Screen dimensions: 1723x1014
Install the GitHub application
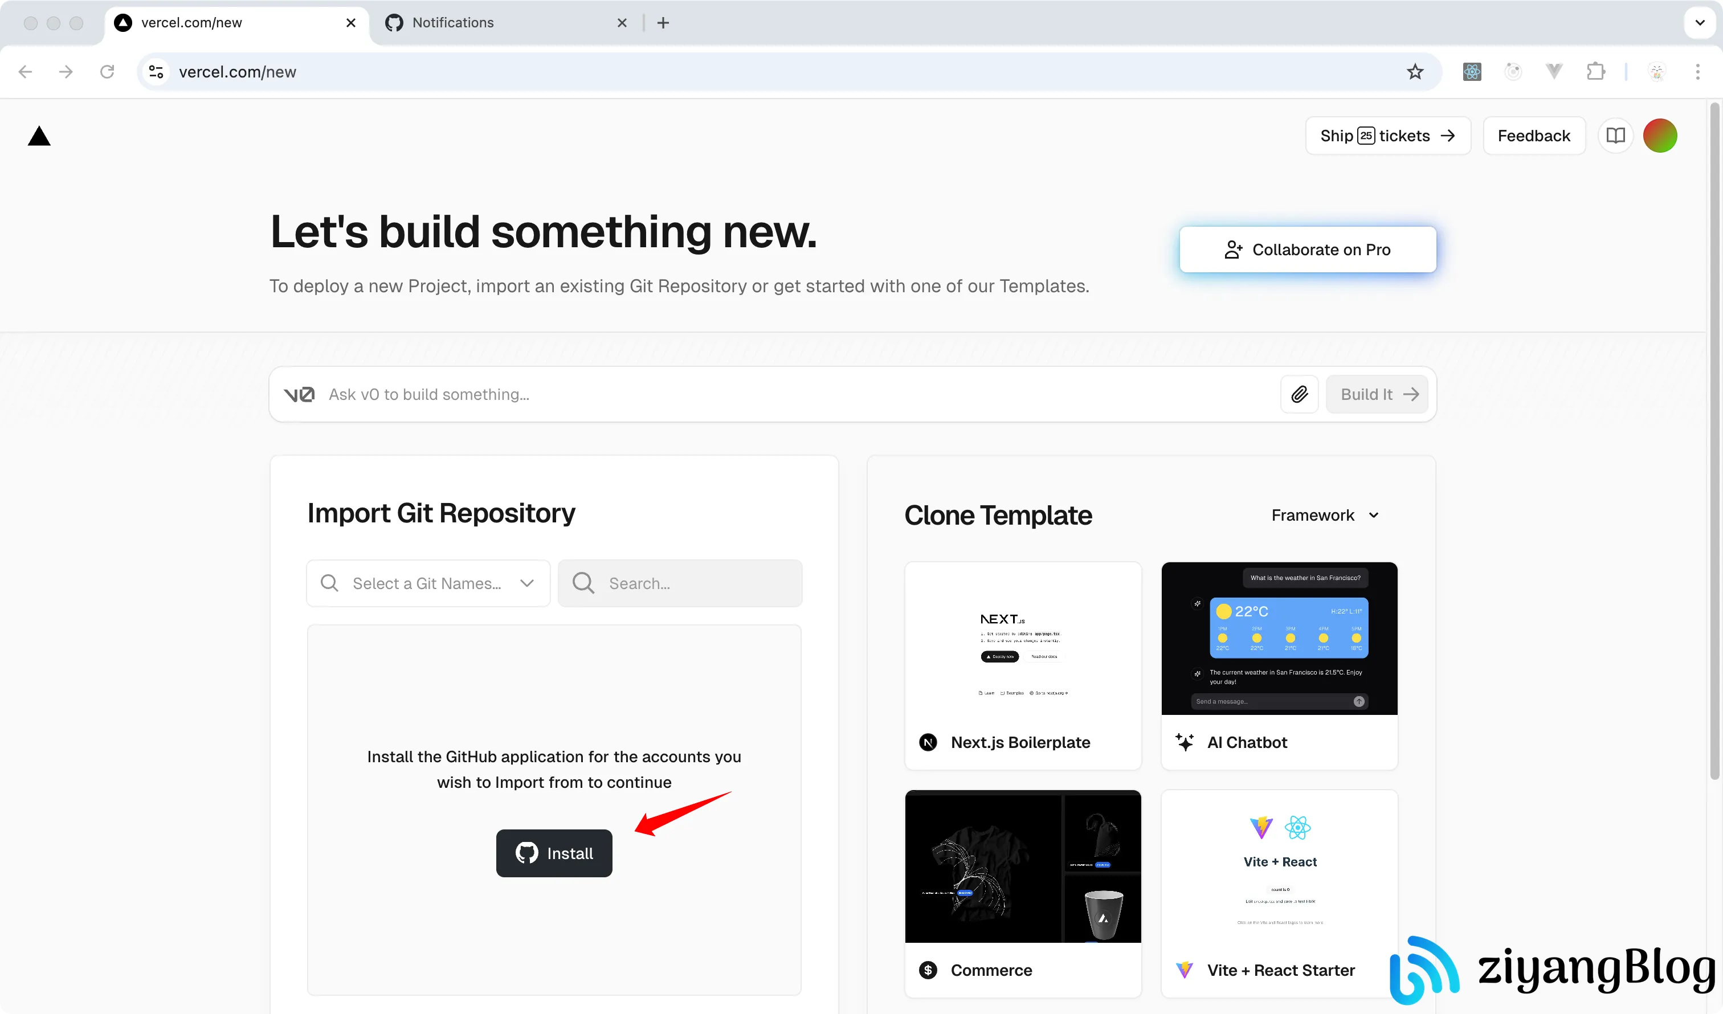pyautogui.click(x=554, y=853)
